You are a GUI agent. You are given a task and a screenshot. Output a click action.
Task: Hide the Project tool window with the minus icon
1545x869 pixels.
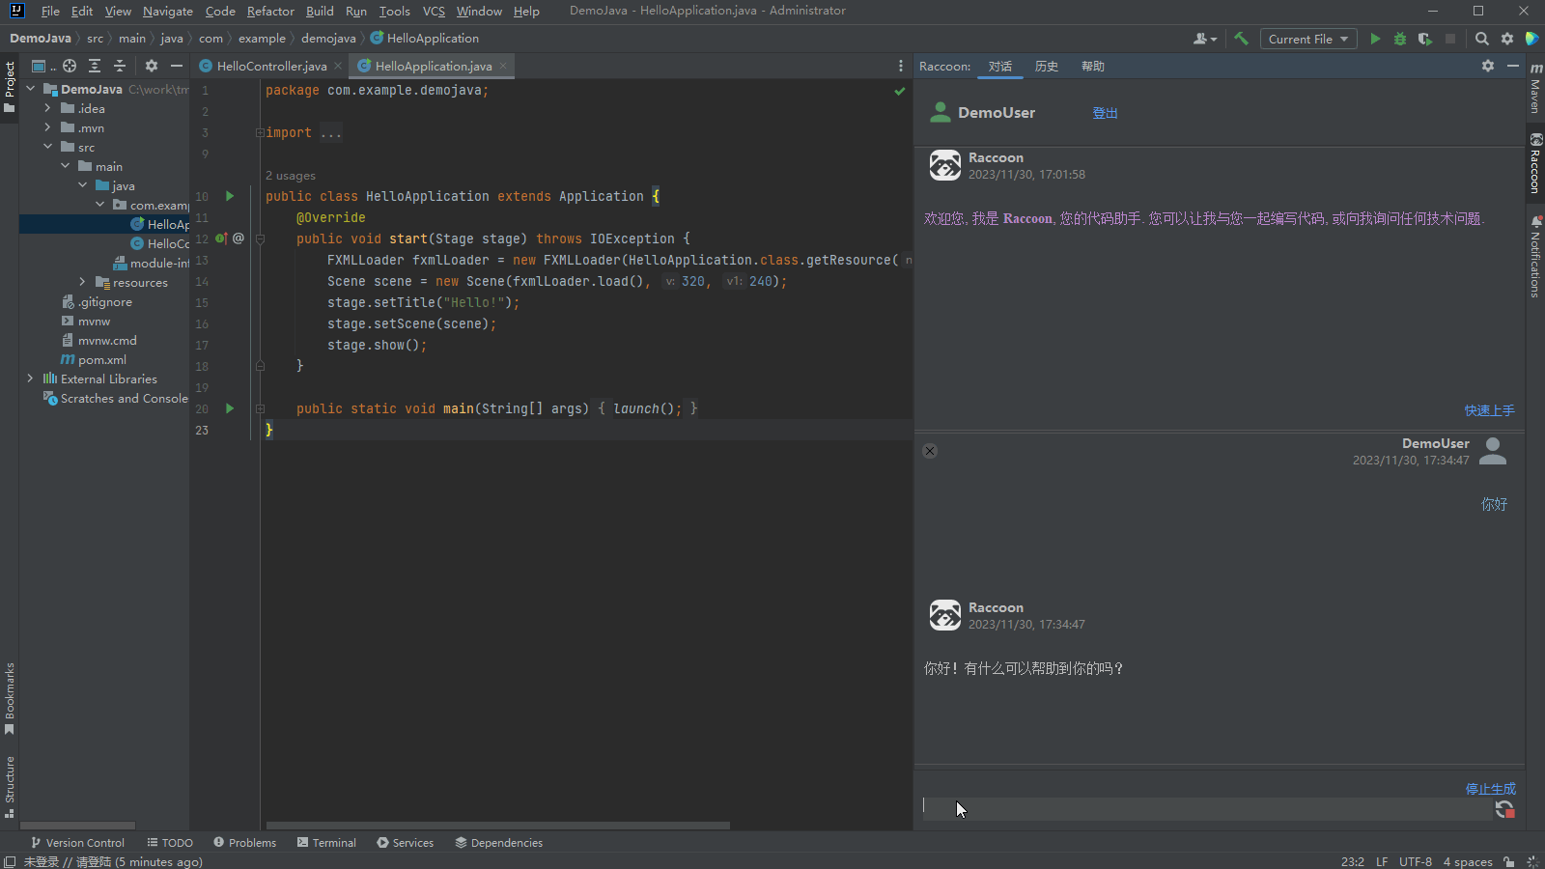coord(177,66)
